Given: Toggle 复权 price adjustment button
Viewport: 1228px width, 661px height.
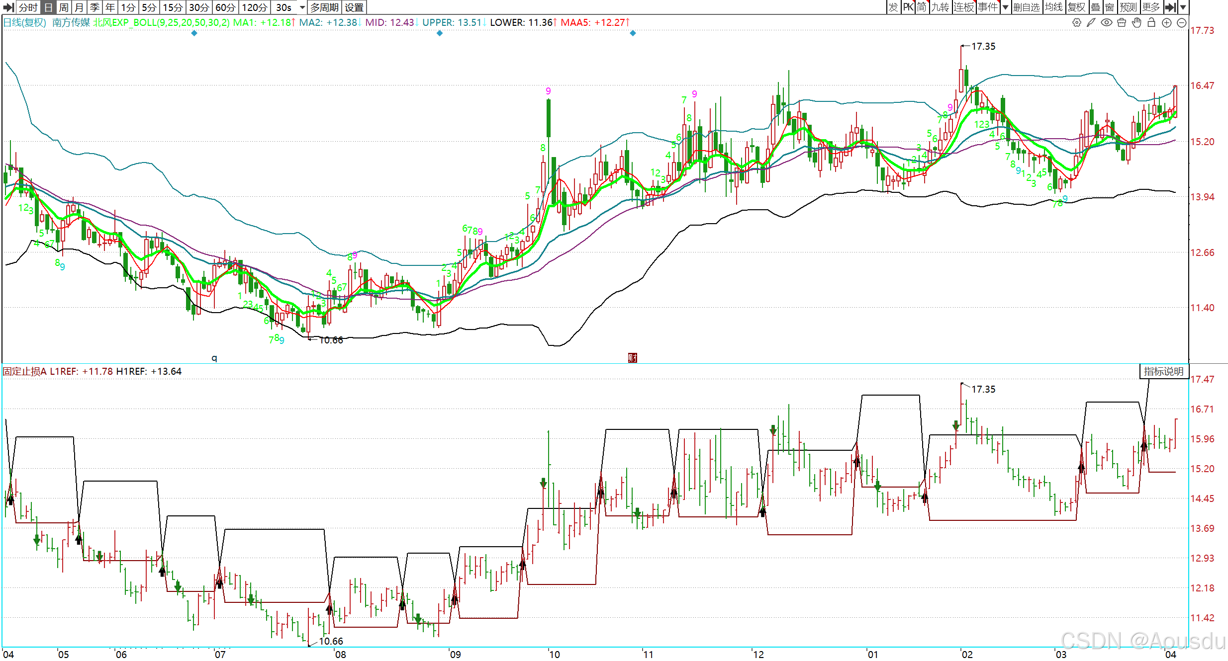Looking at the screenshot, I should click(1077, 7).
